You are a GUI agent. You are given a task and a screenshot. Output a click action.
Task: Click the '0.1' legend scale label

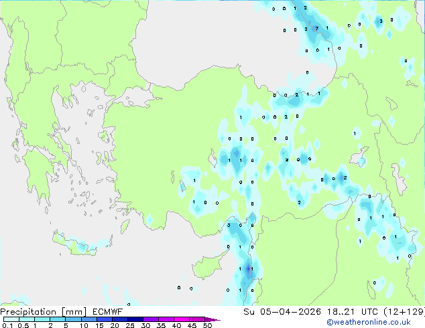pos(7,325)
